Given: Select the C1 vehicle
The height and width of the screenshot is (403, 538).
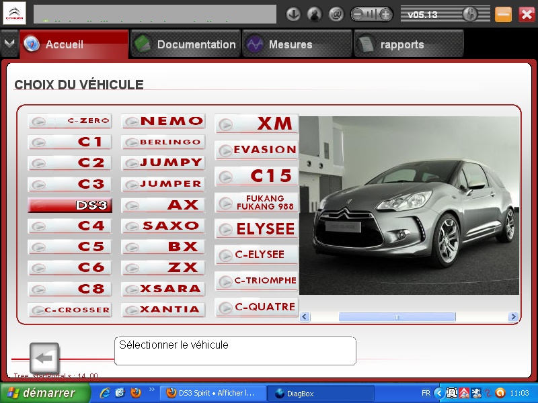Looking at the screenshot, I should (70, 142).
